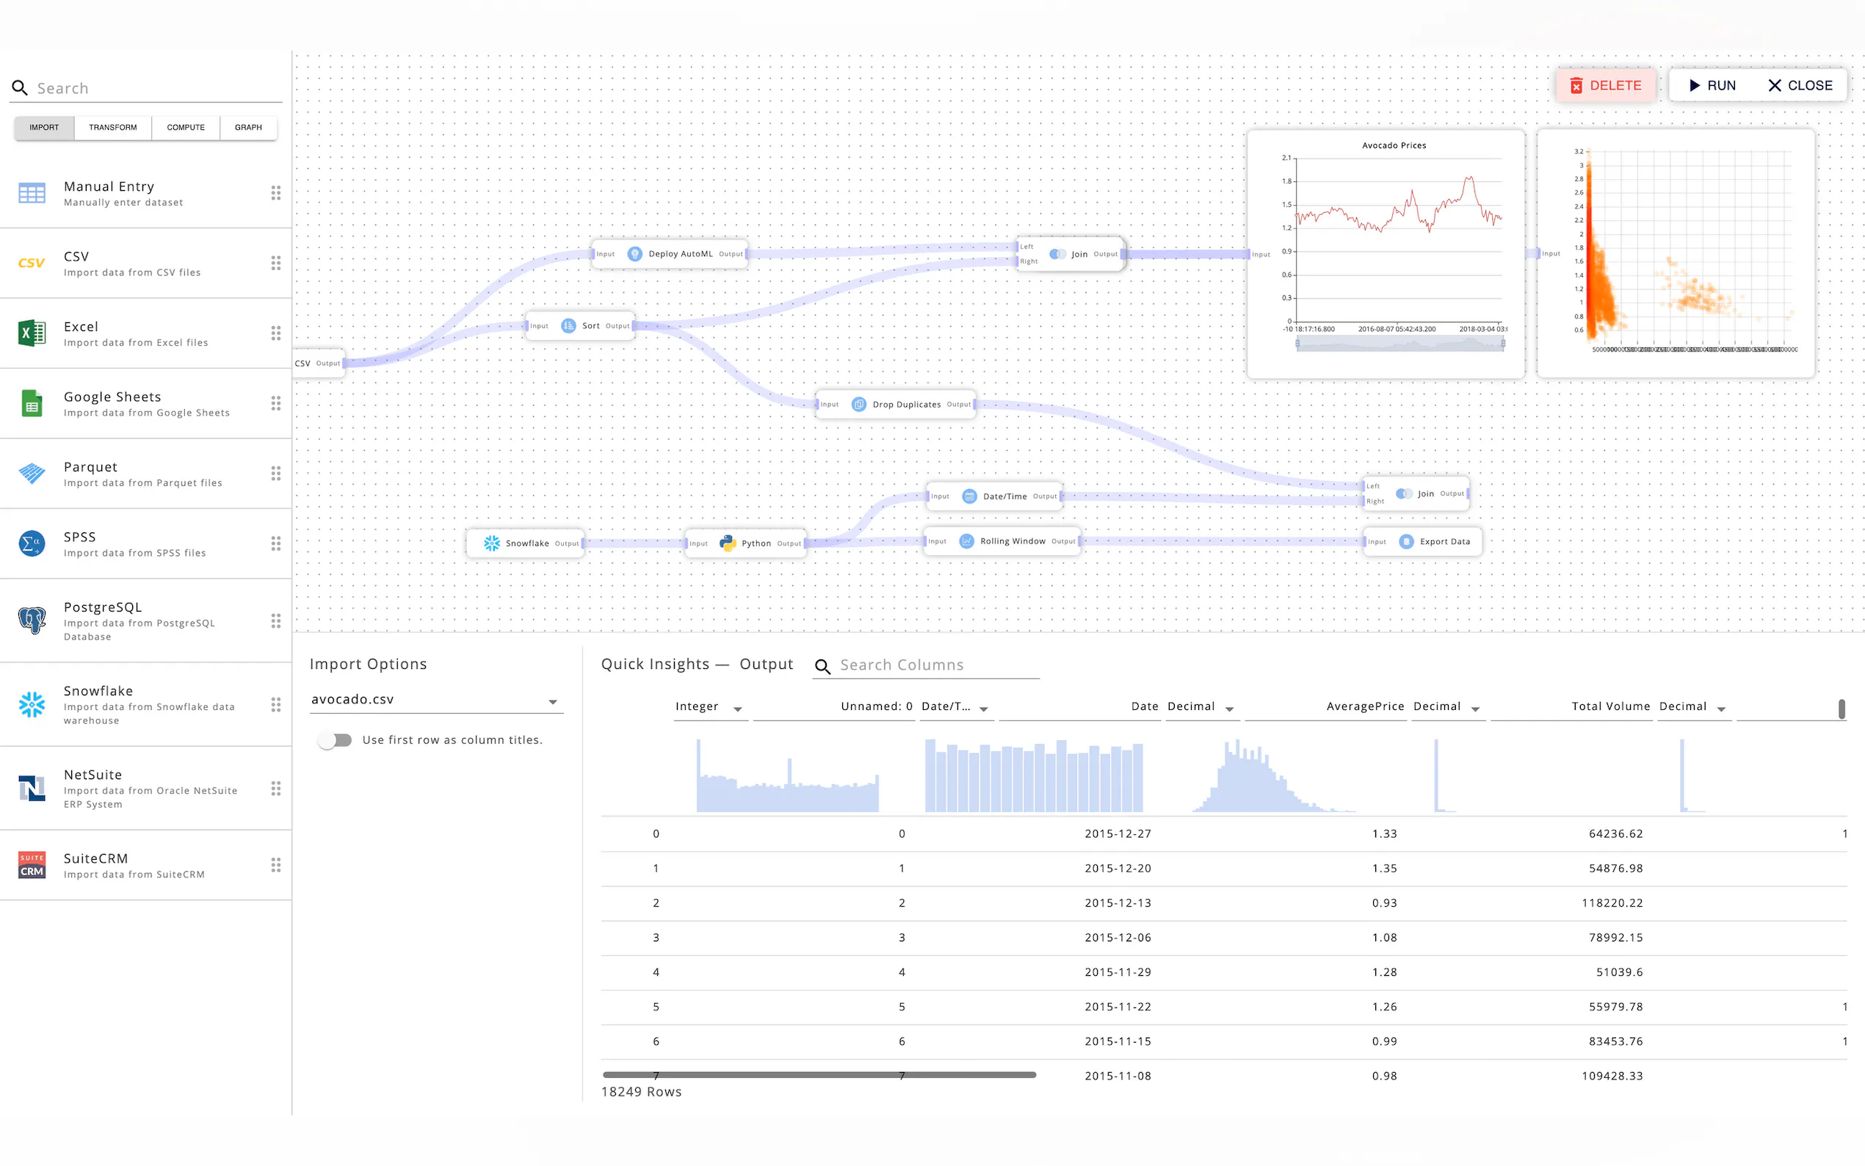Open the Graph tab
The width and height of the screenshot is (1865, 1166).
(247, 127)
